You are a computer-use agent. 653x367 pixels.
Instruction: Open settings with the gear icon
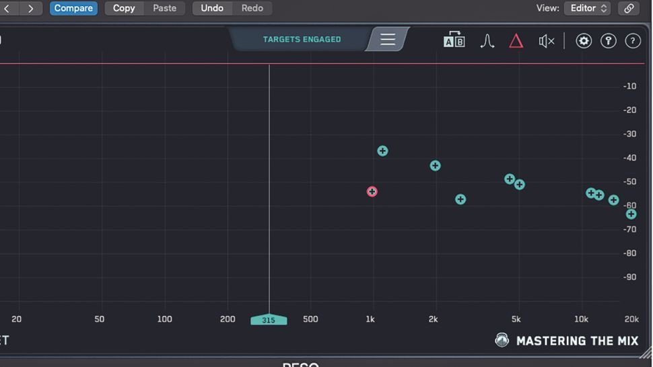click(x=584, y=41)
